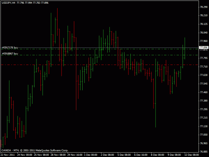Click the 12 Dec 08:00 time label
209x157 pixels.
coord(192,155)
